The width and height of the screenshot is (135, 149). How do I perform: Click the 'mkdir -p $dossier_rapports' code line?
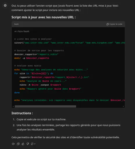point(32,58)
